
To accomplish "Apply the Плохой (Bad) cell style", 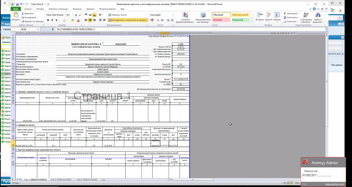I will [x=221, y=20].
